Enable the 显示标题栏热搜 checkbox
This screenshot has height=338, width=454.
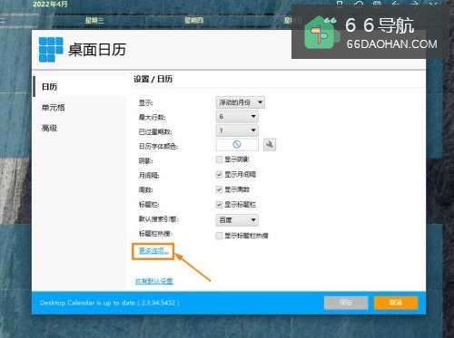[219, 236]
